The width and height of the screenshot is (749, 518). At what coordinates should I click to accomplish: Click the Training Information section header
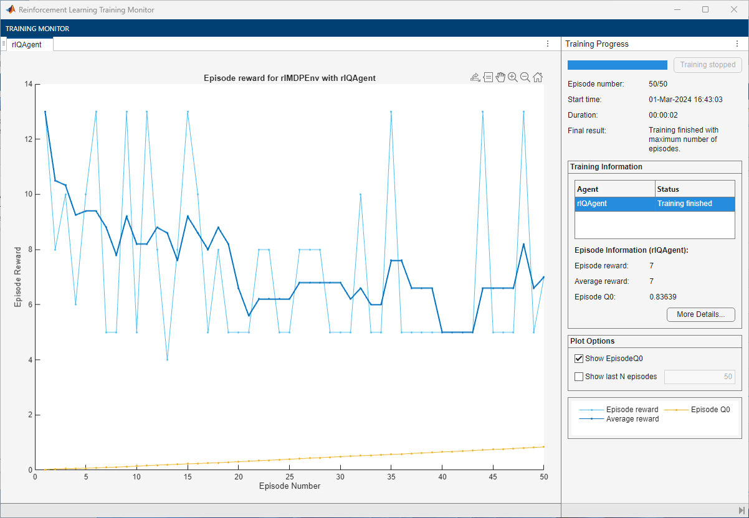[x=608, y=167]
